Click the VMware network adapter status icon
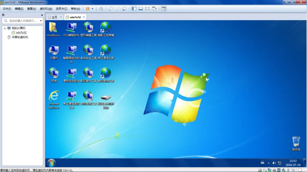Image resolution: width=307 pixels, height=172 pixels. point(269,170)
